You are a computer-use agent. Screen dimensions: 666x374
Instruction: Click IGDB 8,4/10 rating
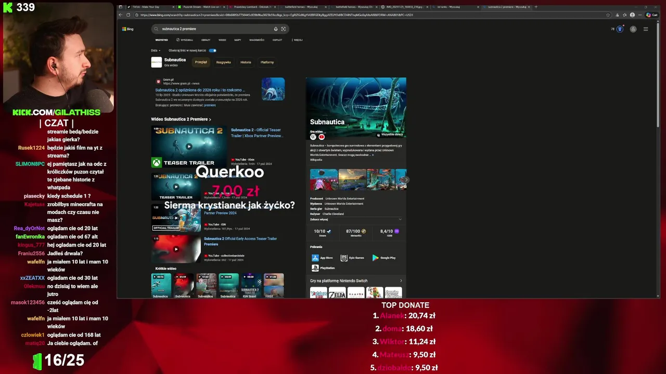coord(390,233)
